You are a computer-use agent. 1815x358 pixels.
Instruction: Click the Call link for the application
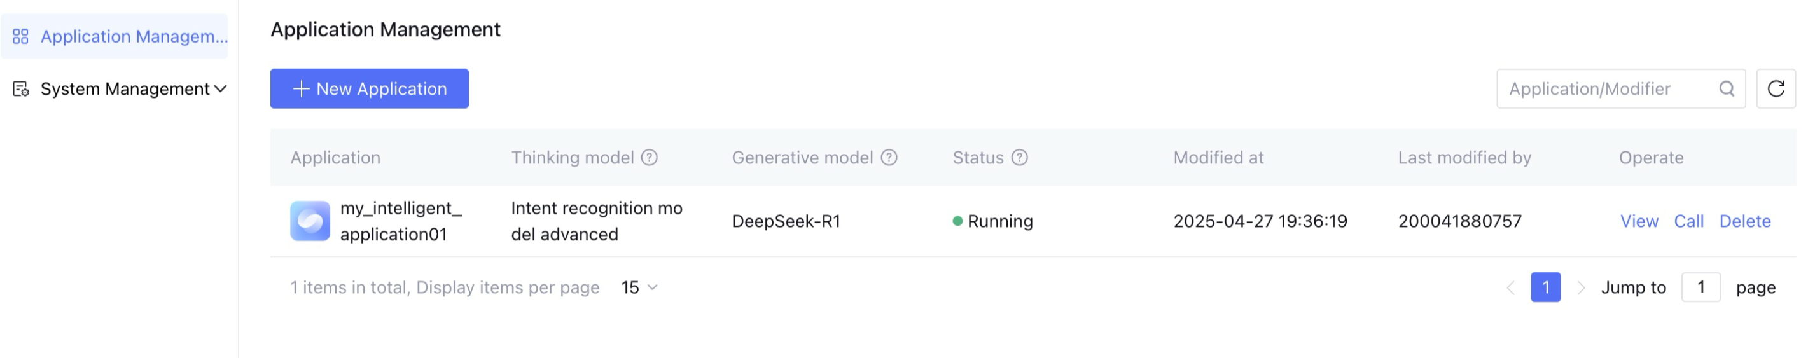tap(1688, 221)
